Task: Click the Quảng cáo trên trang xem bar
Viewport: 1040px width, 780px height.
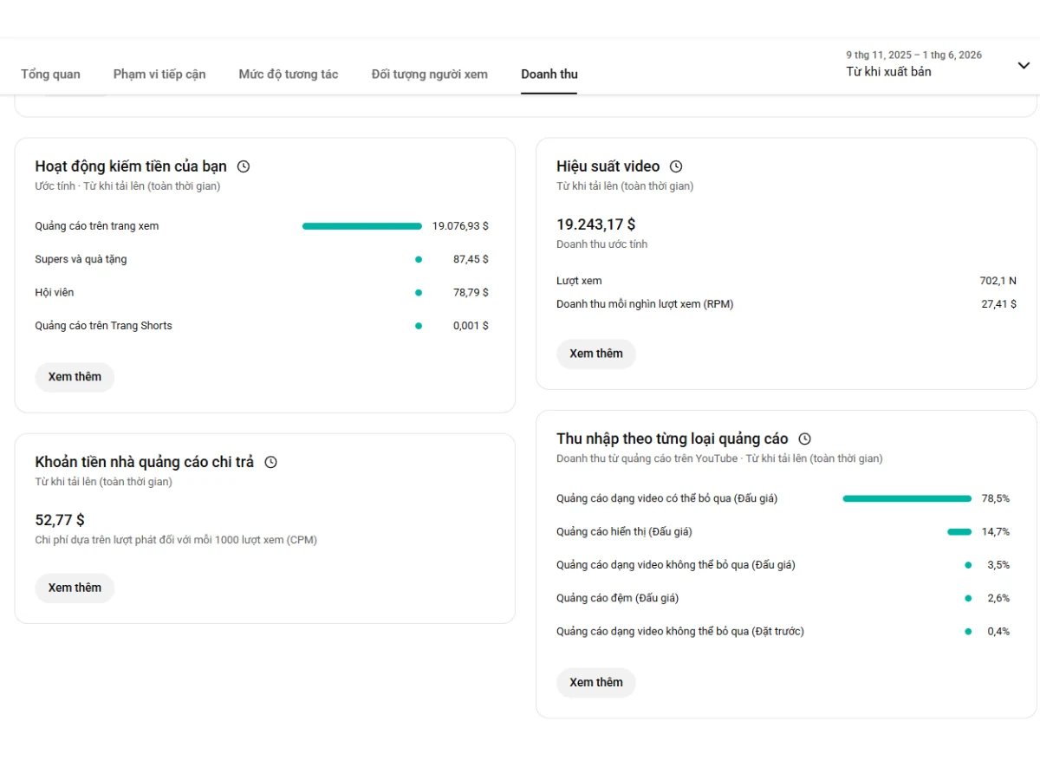Action: click(x=362, y=226)
